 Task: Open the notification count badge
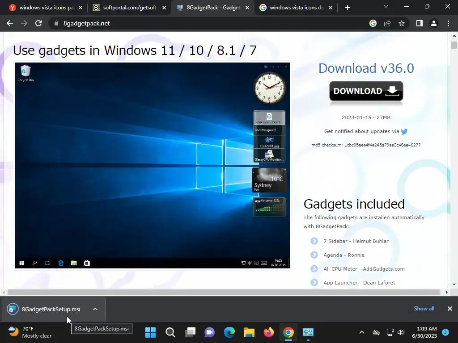pyautogui.click(x=445, y=332)
